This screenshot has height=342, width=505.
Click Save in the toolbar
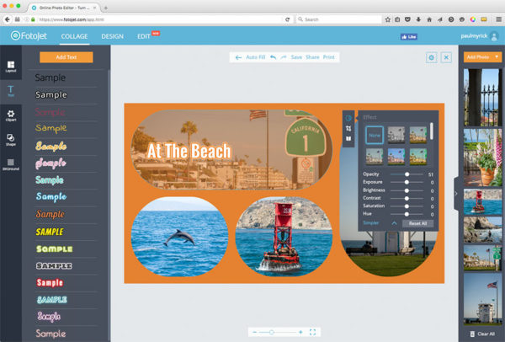pos(296,57)
